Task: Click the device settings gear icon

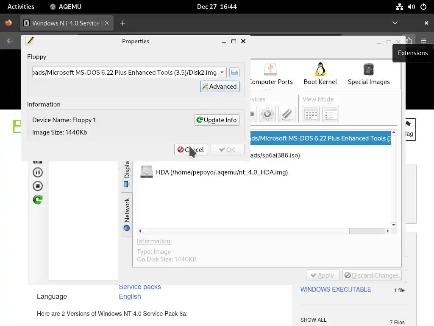Action: pos(267,114)
